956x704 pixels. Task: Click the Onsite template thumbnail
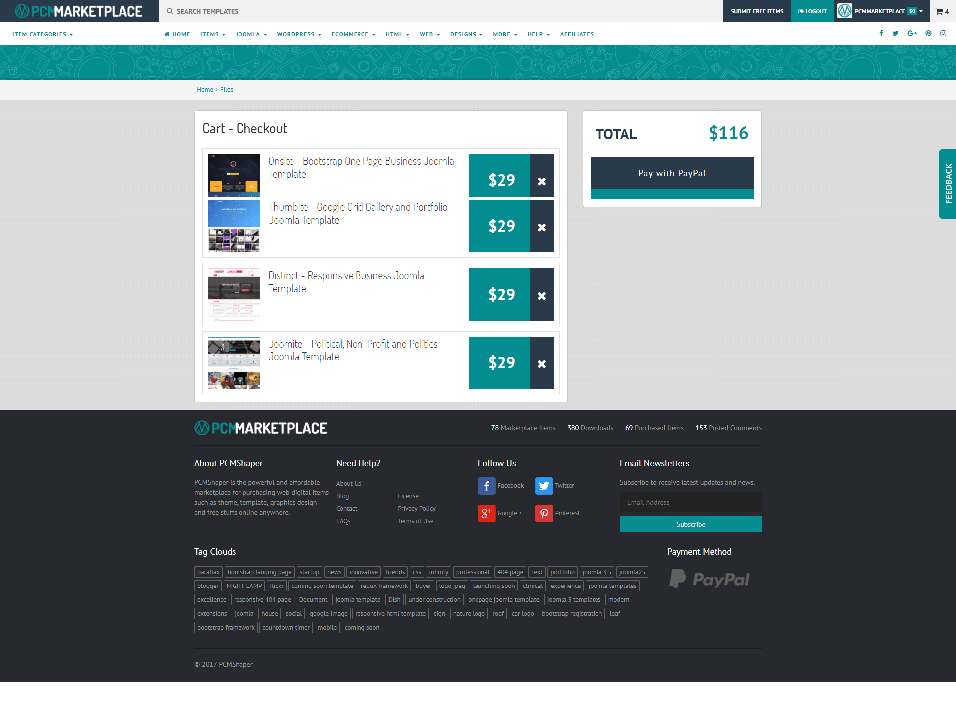click(x=234, y=175)
